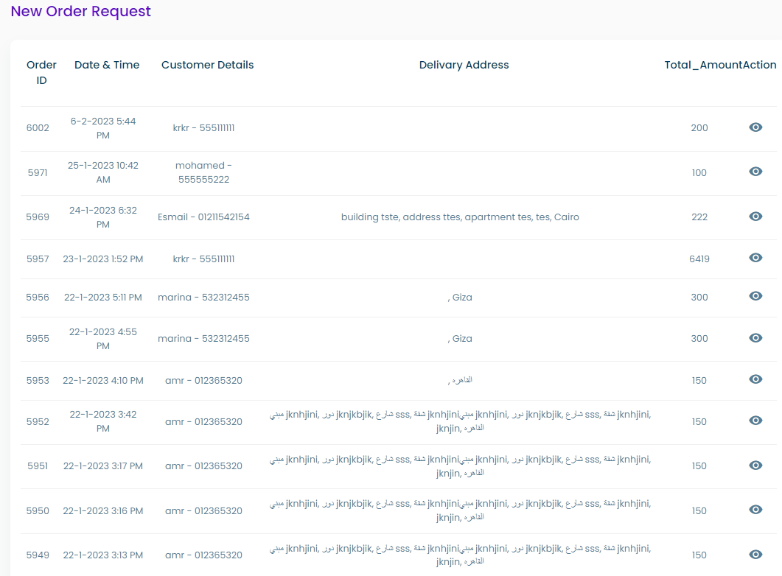View details of order 5971 via eye icon

coord(755,172)
